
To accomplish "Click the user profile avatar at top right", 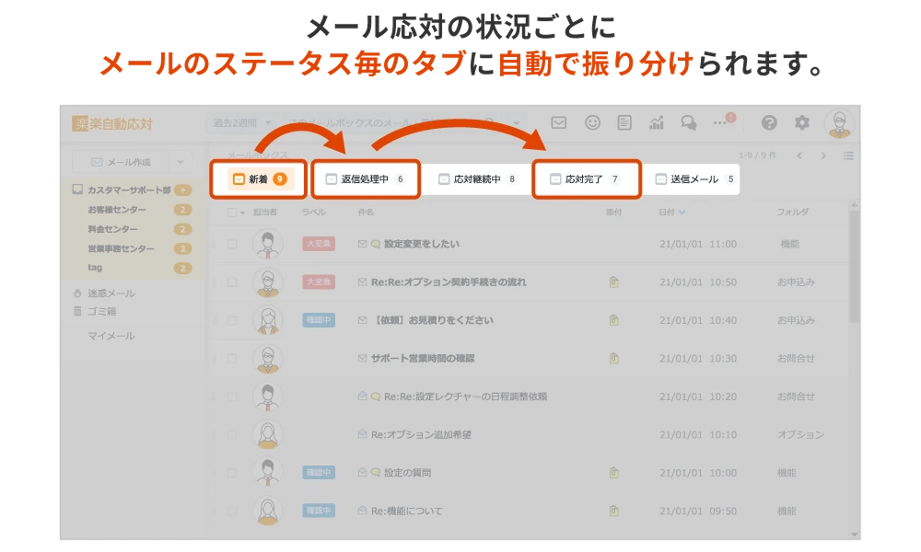I will 839,124.
